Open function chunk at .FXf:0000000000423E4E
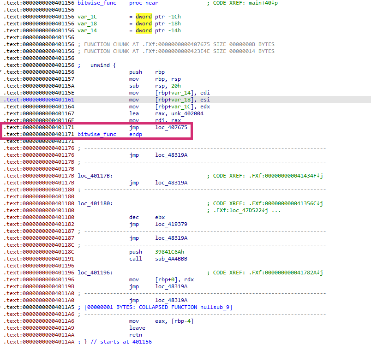This screenshot has height=344, width=371. click(176, 51)
